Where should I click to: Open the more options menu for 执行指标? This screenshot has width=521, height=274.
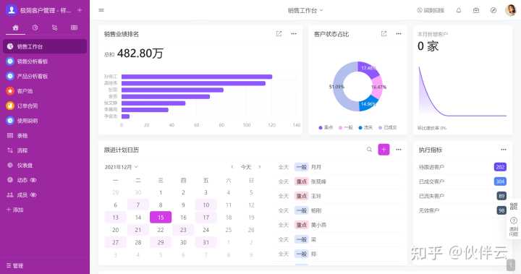(504, 150)
